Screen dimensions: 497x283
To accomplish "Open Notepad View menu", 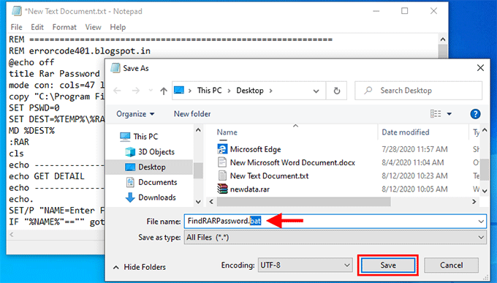I will click(x=93, y=27).
